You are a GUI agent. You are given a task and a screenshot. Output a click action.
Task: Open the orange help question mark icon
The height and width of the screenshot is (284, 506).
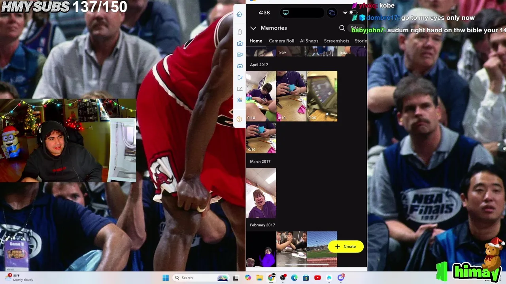[x=239, y=119]
